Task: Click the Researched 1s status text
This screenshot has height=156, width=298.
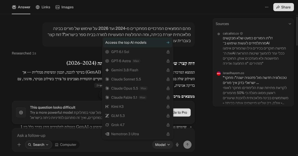Action: click(24, 53)
